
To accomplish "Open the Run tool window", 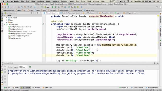I will pyautogui.click(x=7, y=88).
